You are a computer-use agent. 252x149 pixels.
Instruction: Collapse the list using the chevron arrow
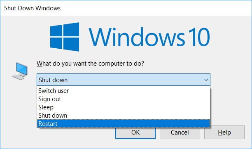[x=206, y=80]
